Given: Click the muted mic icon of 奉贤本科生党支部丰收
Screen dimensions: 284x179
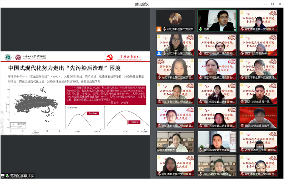Looking at the screenshot, I should (200, 150).
